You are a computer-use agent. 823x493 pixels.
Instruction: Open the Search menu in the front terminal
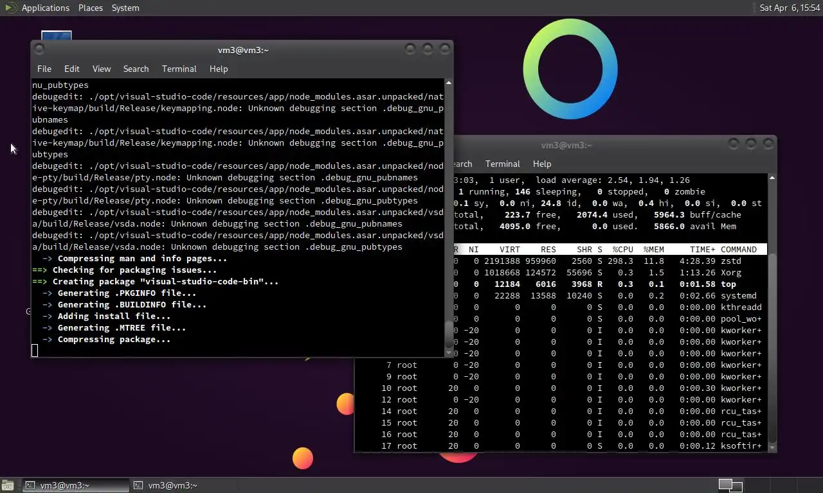(x=136, y=69)
